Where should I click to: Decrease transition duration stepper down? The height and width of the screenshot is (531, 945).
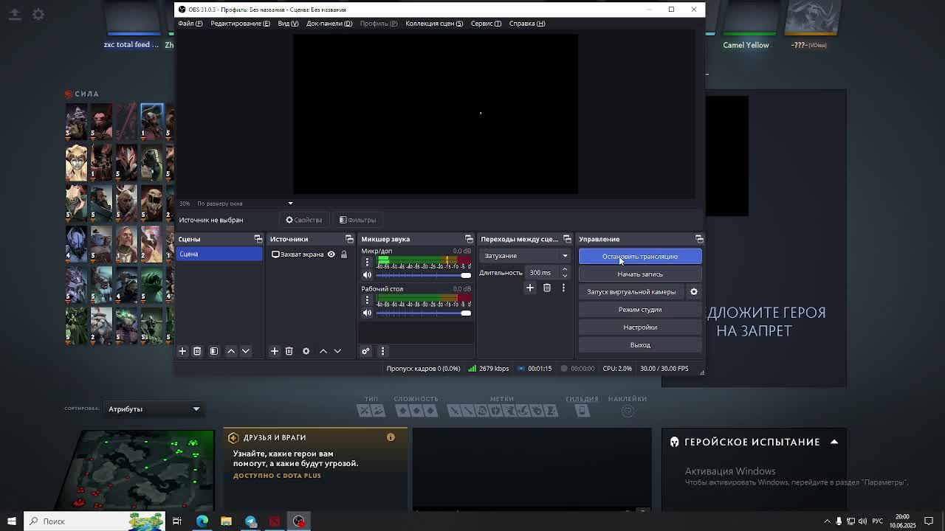point(565,276)
